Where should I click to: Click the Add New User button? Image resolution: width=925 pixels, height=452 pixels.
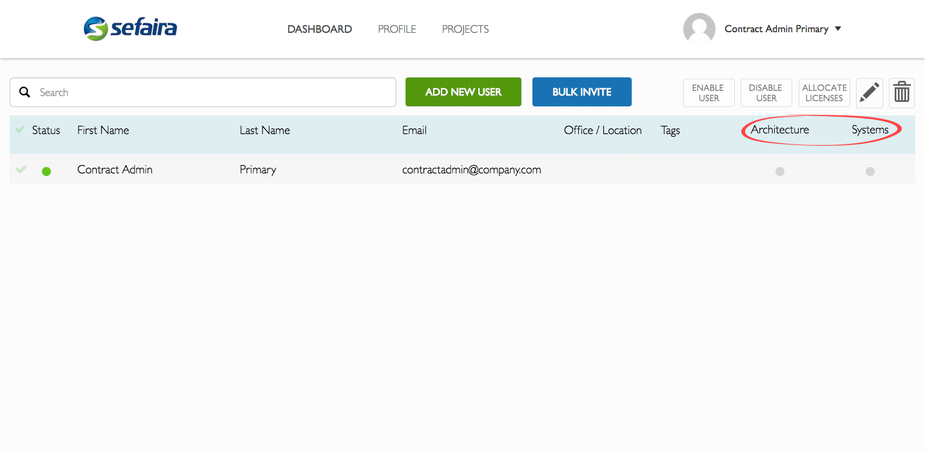[x=463, y=92]
